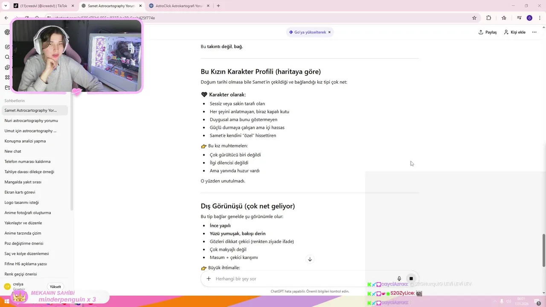Click the Bu Kızın Karakter Profili heading
The image size is (546, 307).
(x=261, y=72)
